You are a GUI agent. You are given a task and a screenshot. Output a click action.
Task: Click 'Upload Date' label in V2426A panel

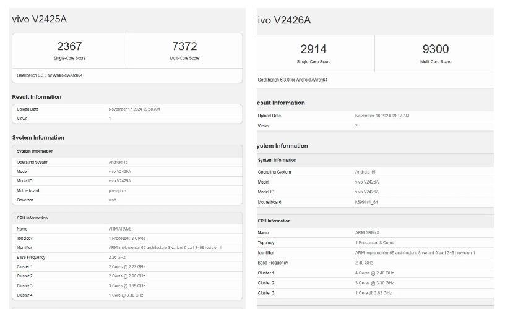[x=269, y=116]
